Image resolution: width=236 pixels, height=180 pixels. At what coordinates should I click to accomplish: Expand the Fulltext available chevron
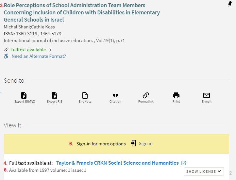[x=50, y=50]
